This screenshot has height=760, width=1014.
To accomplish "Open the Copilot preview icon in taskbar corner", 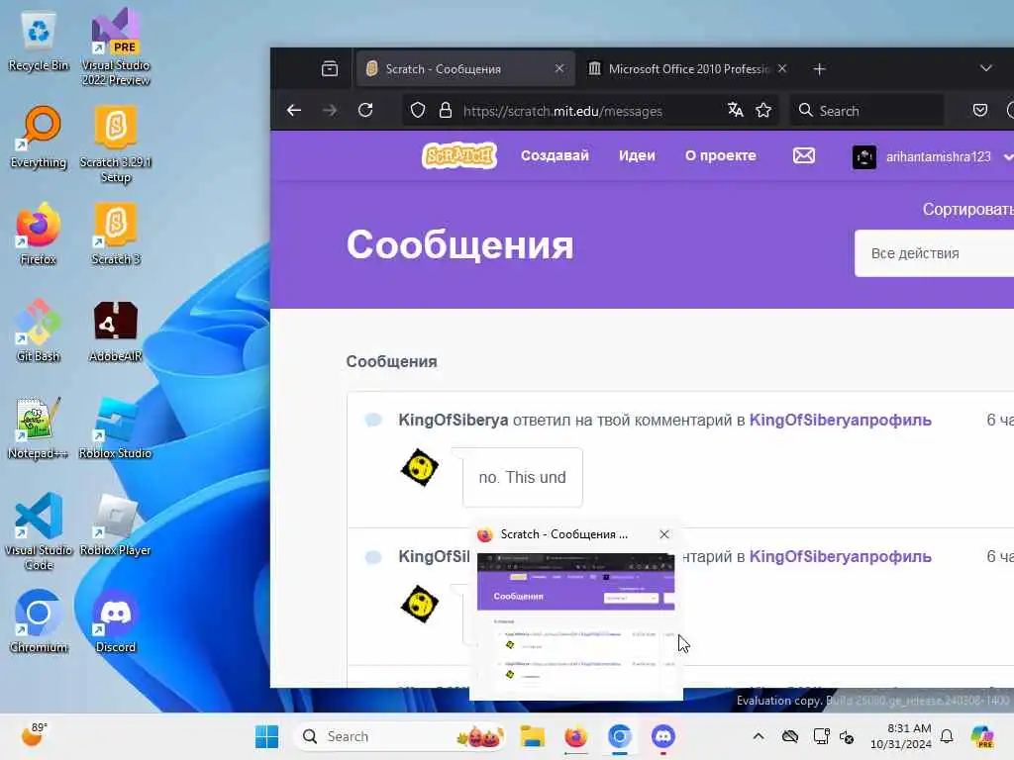I will [x=983, y=736].
